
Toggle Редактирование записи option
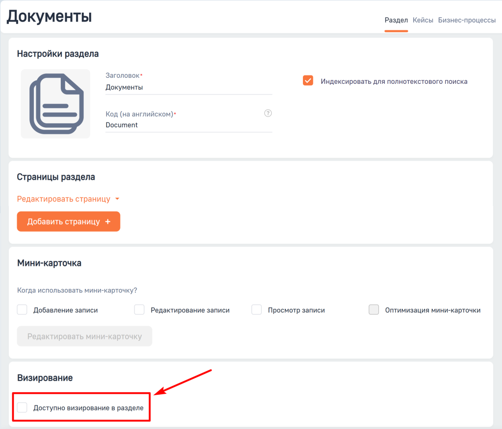click(139, 310)
